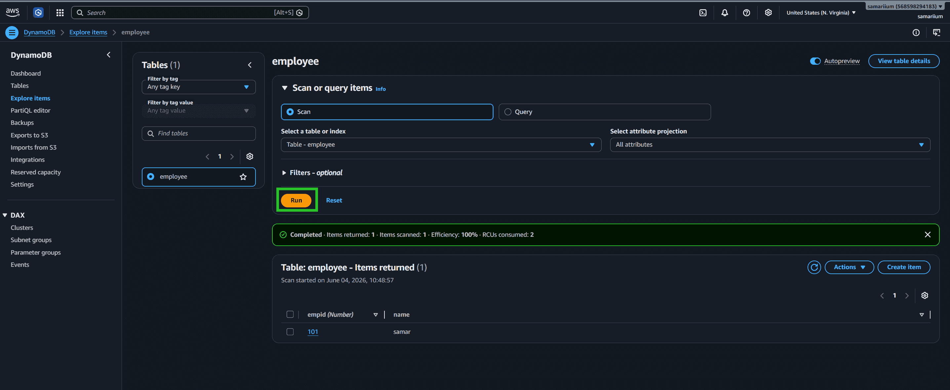Check the select-all items checkbox
The width and height of the screenshot is (950, 390).
pyautogui.click(x=290, y=314)
